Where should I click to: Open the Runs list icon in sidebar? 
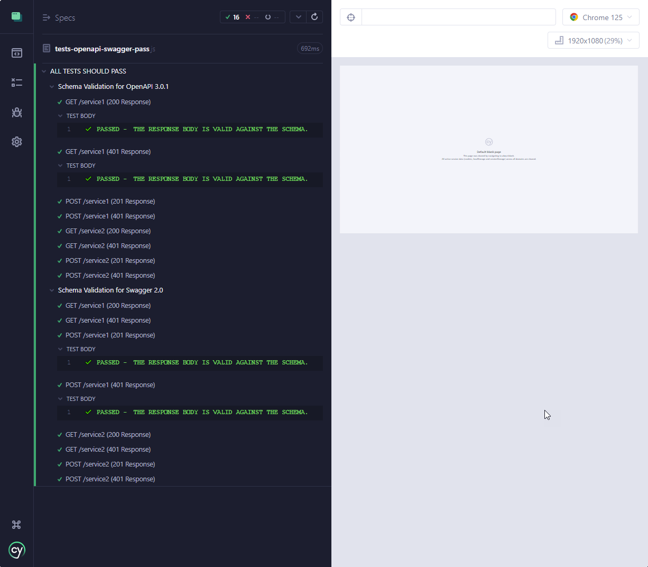(x=17, y=83)
